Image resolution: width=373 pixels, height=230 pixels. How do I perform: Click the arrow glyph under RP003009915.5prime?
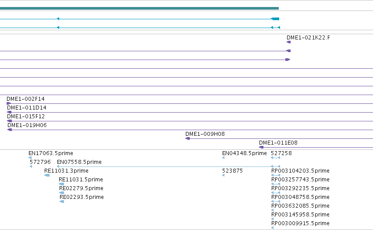click(272, 228)
